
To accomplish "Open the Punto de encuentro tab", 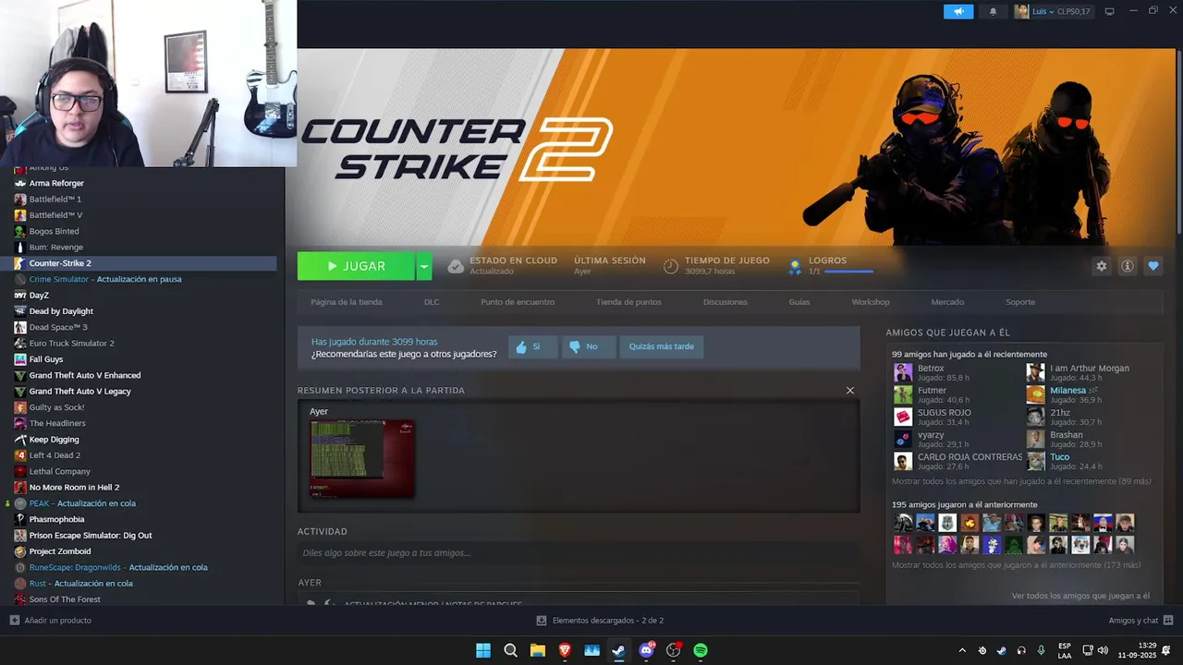I will click(x=518, y=302).
